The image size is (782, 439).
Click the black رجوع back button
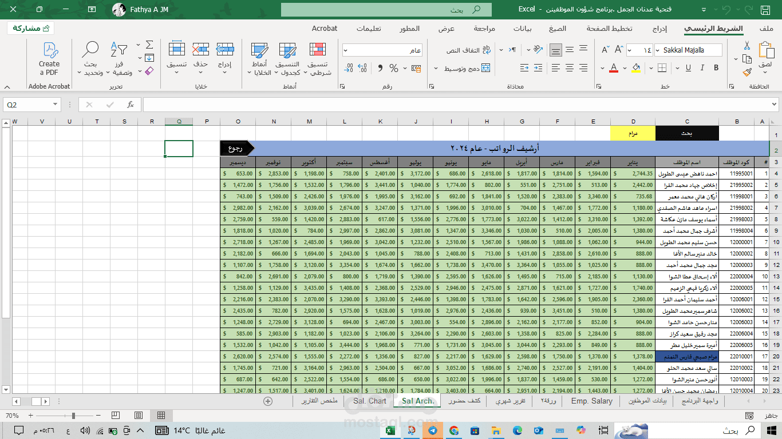[235, 148]
